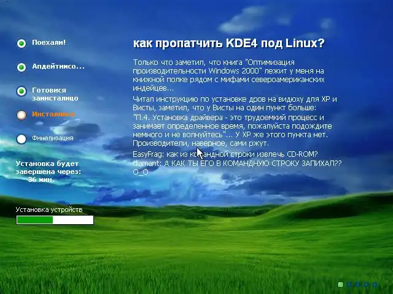Click the paragraph about Оптимизация производительности Windows 2000
Image resolution: width=393 pixels, height=294 pixels.
(x=228, y=75)
